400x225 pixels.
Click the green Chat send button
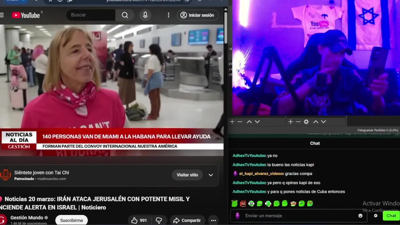click(391, 216)
